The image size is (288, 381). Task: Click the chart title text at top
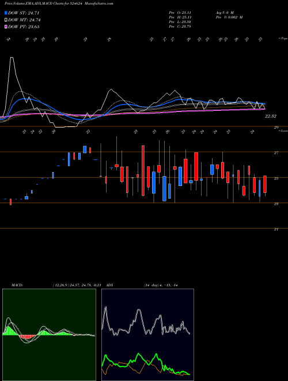59,3
